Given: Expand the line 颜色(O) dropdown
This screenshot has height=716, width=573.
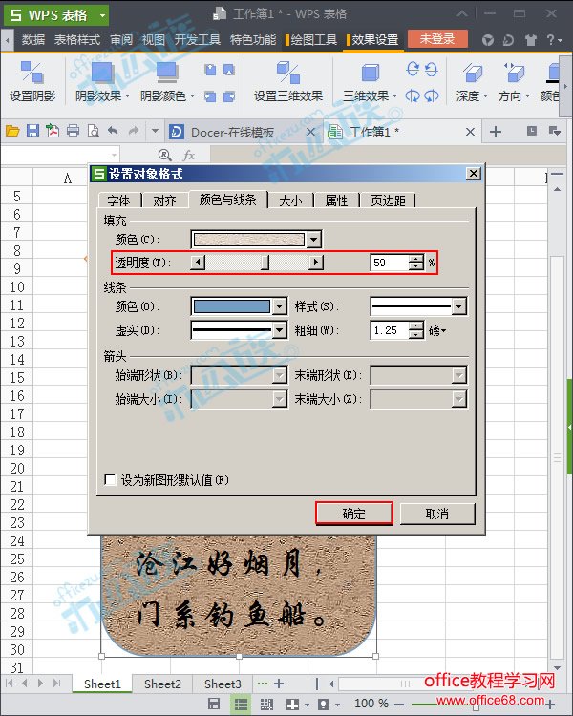Looking at the screenshot, I should tap(280, 306).
